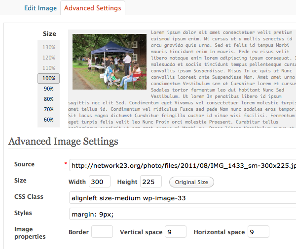Focus the empty Border input

[x=102, y=232]
